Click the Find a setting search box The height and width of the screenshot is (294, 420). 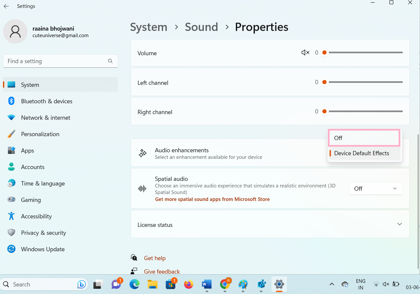[56, 61]
